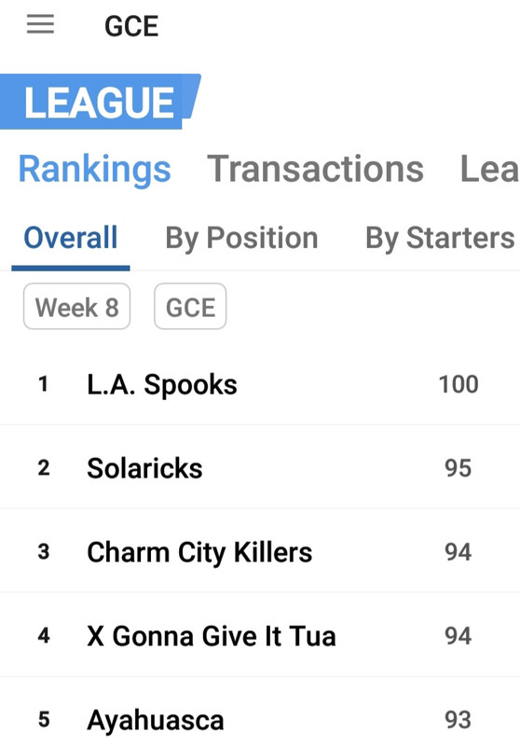Select the partially visible Lea... tab
Viewport: 520px width, 746px height.
489,169
